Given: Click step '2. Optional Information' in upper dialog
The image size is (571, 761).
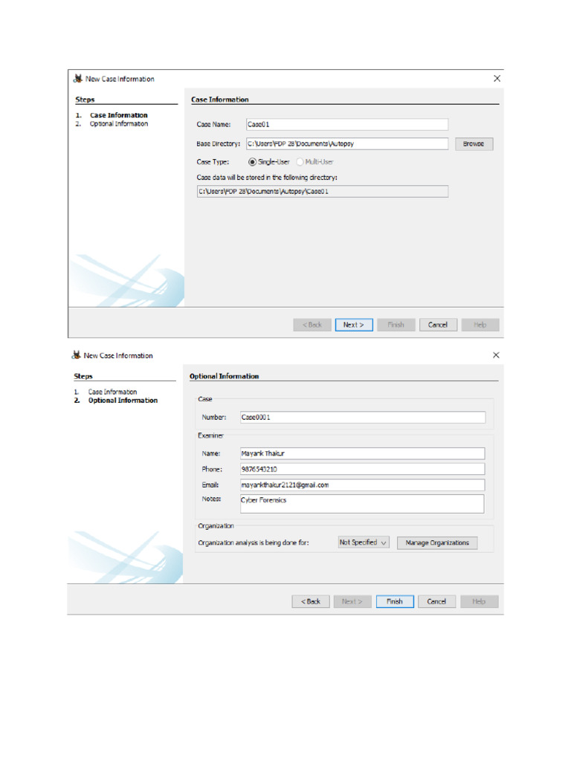Looking at the screenshot, I should 112,124.
